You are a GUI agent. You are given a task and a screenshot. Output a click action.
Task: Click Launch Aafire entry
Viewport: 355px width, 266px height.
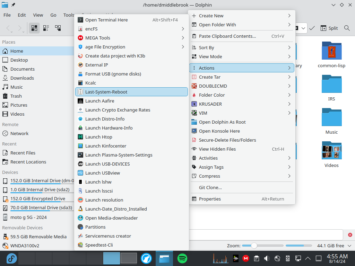(x=131, y=101)
